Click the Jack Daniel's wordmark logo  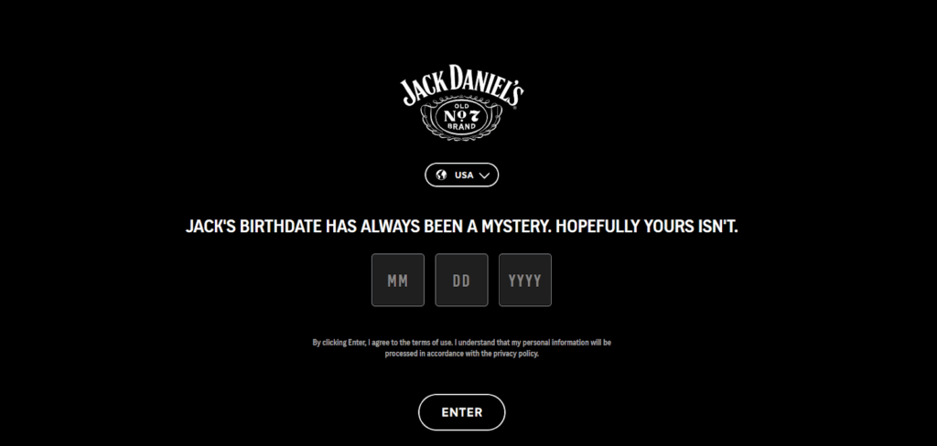tap(462, 85)
